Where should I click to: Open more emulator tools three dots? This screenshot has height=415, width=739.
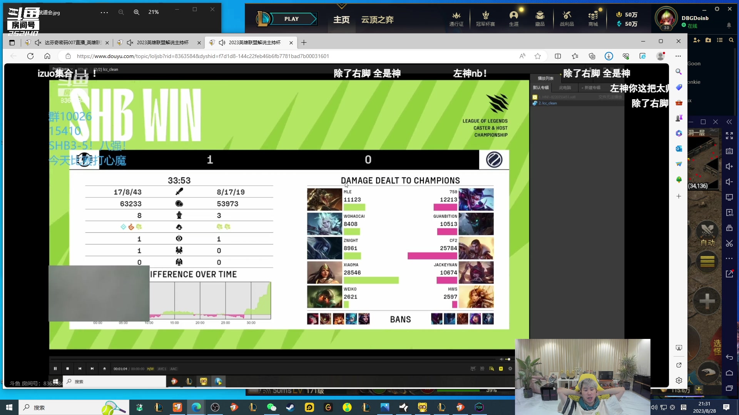coord(729,259)
